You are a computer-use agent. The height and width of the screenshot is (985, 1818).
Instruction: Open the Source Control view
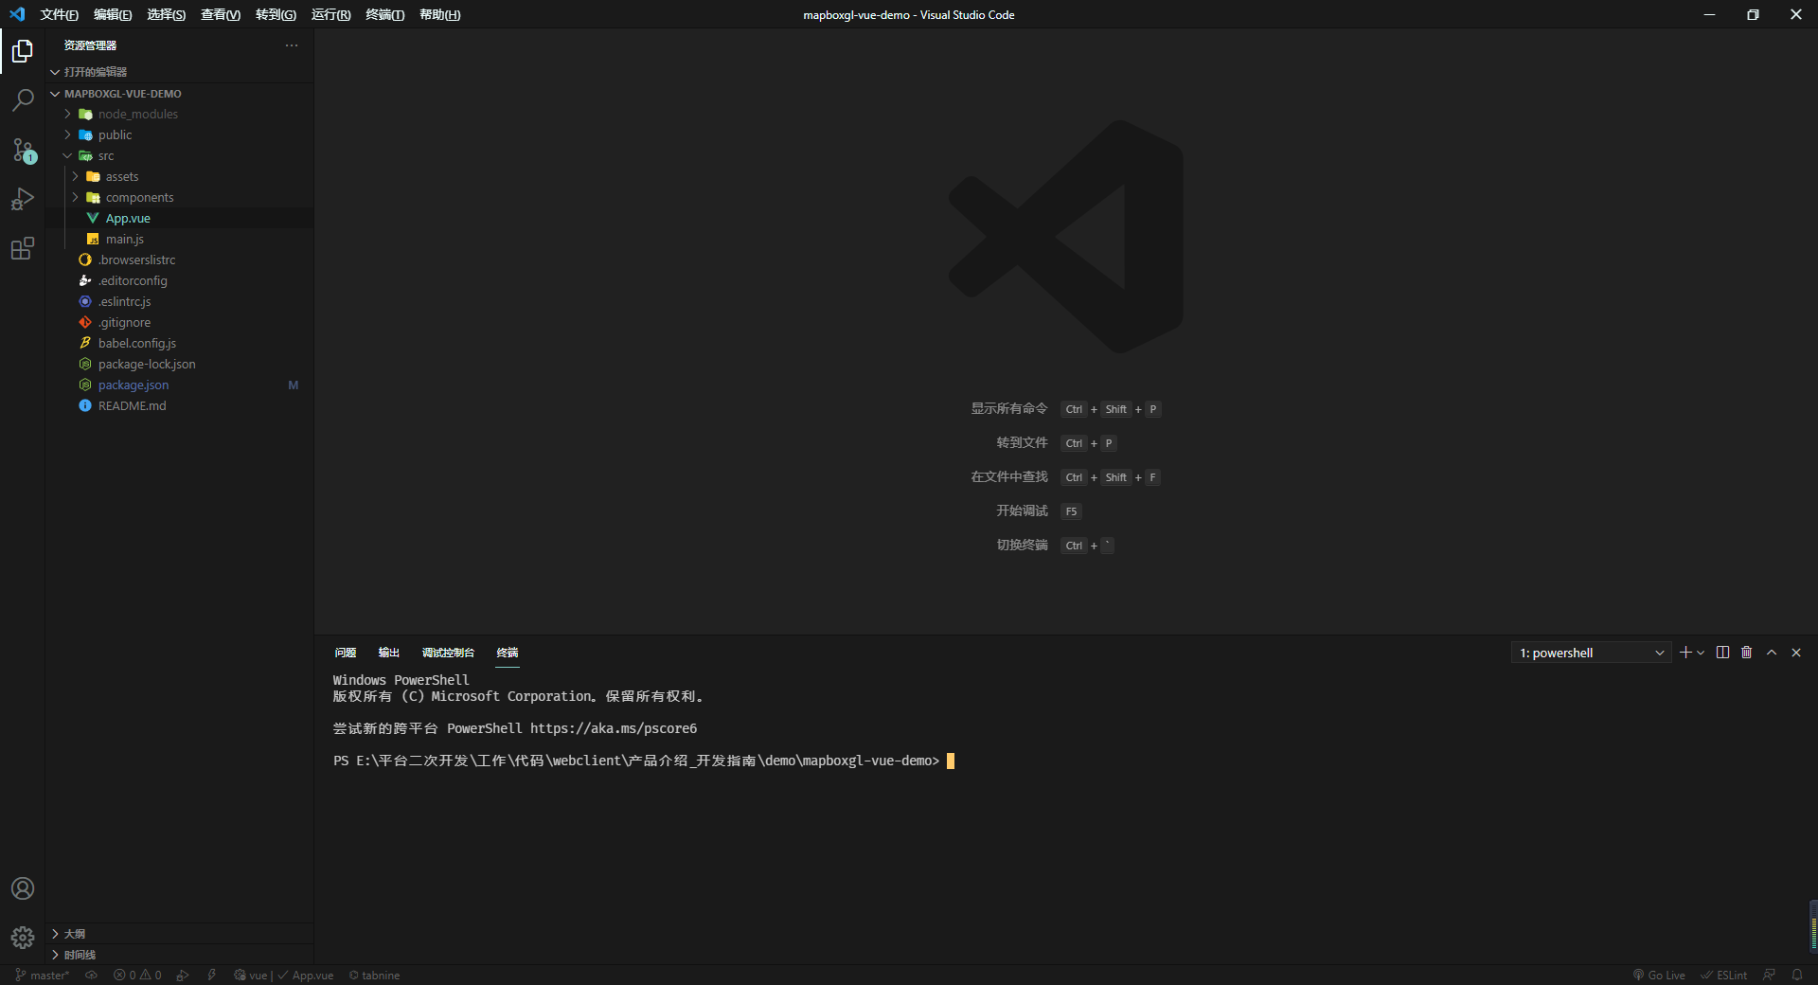pos(23,150)
